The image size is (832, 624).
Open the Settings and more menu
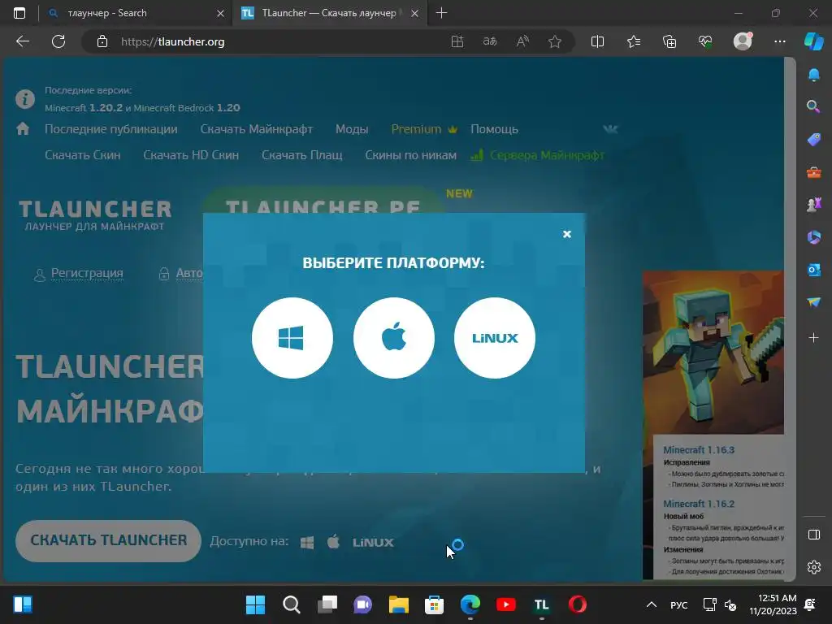click(779, 41)
